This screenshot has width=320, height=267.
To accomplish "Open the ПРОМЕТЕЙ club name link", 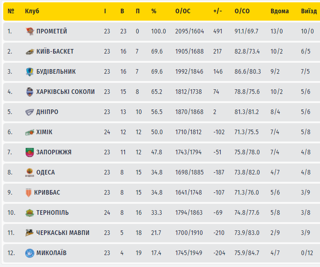I will (x=52, y=32).
